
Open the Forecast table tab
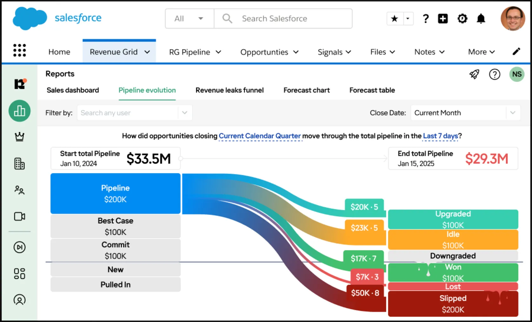pos(372,90)
